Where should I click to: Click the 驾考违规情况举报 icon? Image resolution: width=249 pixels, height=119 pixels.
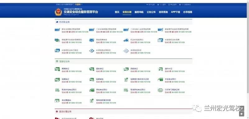click(x=92, y=101)
